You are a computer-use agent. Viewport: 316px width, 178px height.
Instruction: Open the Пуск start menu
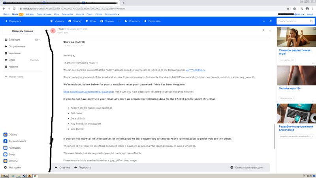[x=4, y=176]
